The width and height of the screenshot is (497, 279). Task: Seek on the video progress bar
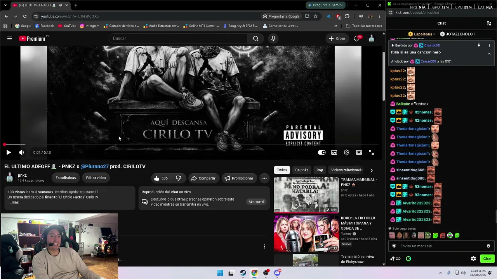[191, 145]
